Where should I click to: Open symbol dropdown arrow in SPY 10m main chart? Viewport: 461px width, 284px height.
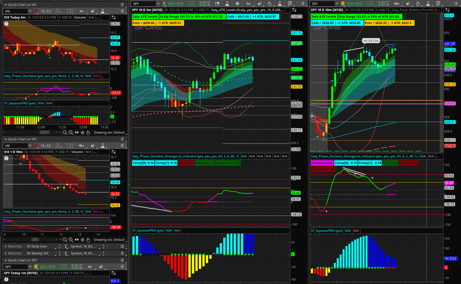click(x=337, y=3)
